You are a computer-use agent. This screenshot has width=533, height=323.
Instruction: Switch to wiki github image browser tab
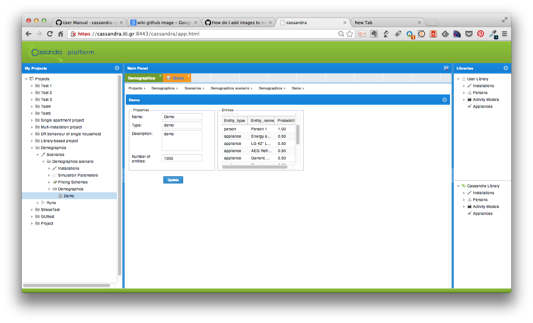click(x=164, y=23)
